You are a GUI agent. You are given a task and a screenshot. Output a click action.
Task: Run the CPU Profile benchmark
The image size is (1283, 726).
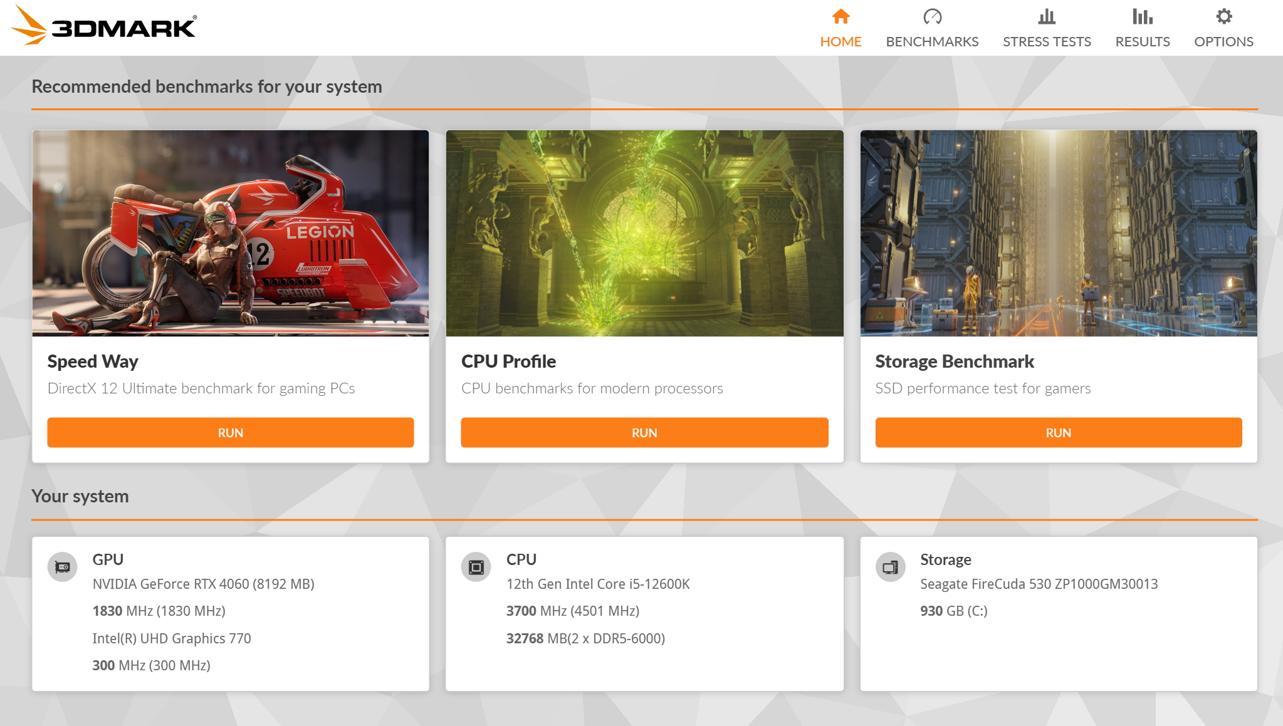[644, 433]
